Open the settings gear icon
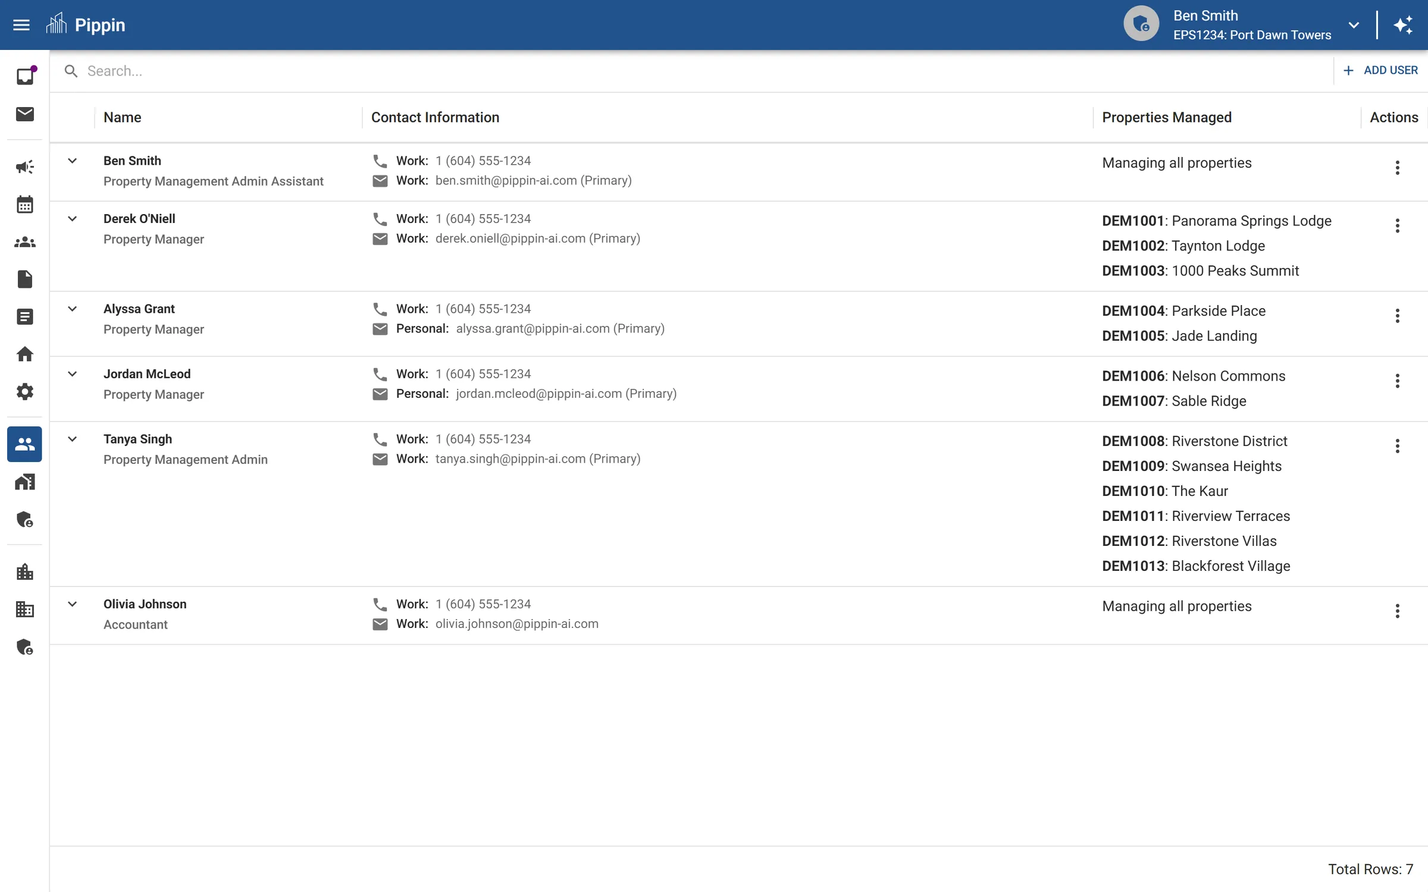 click(24, 391)
